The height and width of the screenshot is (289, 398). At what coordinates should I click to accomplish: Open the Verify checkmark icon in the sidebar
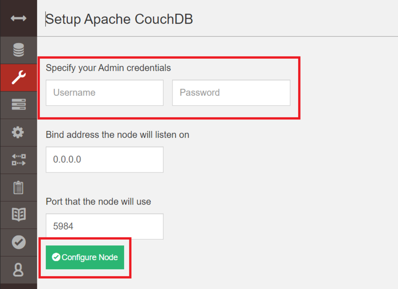(x=18, y=242)
